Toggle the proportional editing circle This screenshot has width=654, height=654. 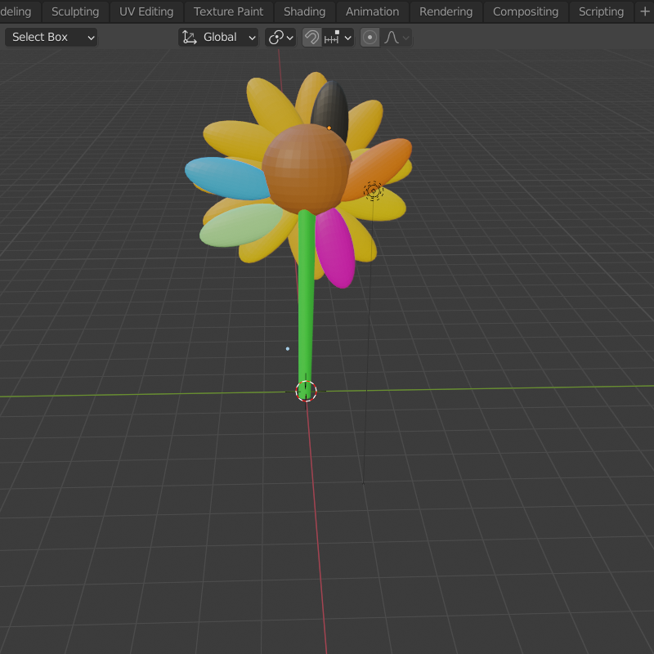click(370, 38)
